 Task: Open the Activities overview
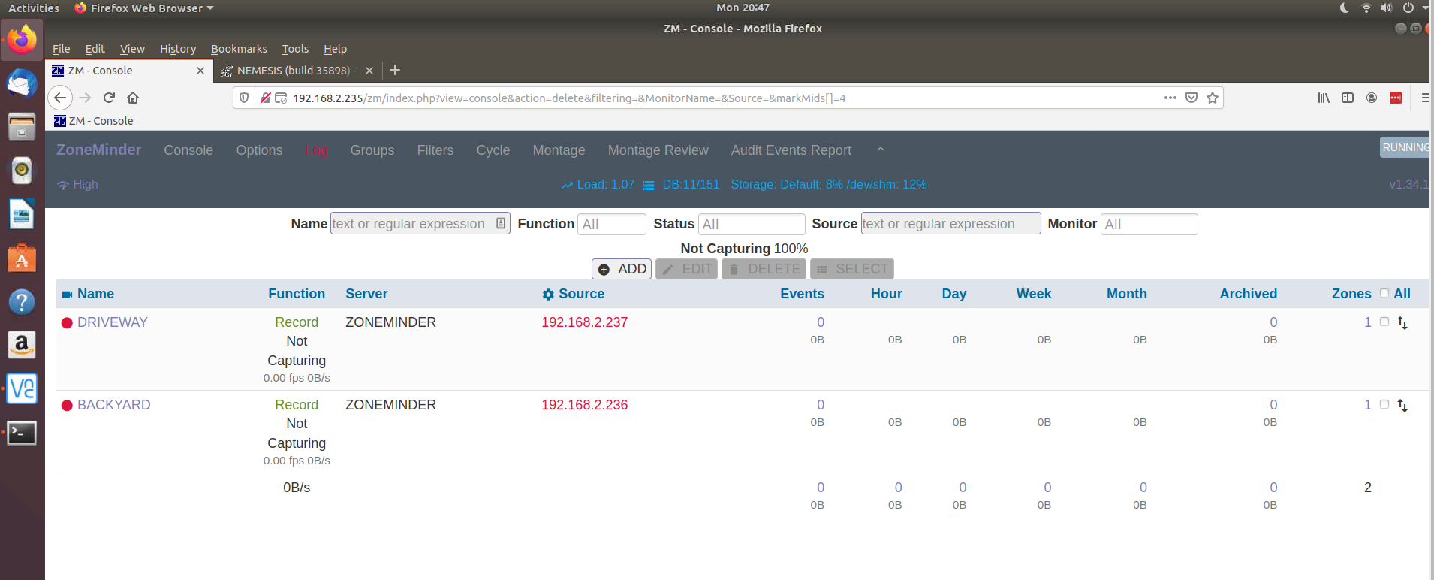tap(34, 8)
